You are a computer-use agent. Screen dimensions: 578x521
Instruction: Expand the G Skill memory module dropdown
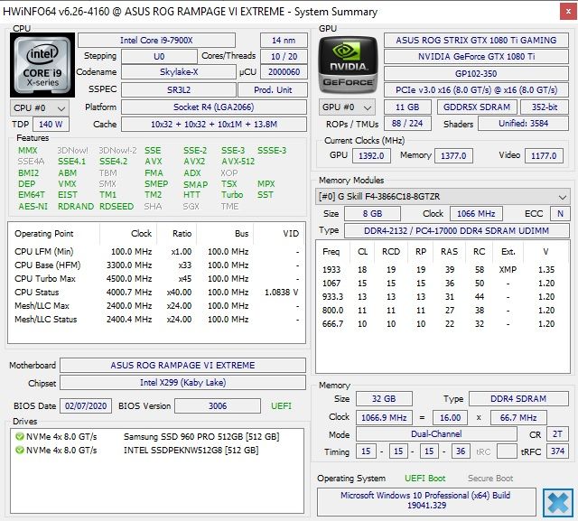443,196
